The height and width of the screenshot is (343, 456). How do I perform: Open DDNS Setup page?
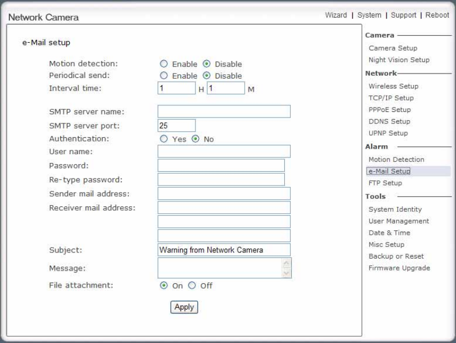(x=390, y=121)
